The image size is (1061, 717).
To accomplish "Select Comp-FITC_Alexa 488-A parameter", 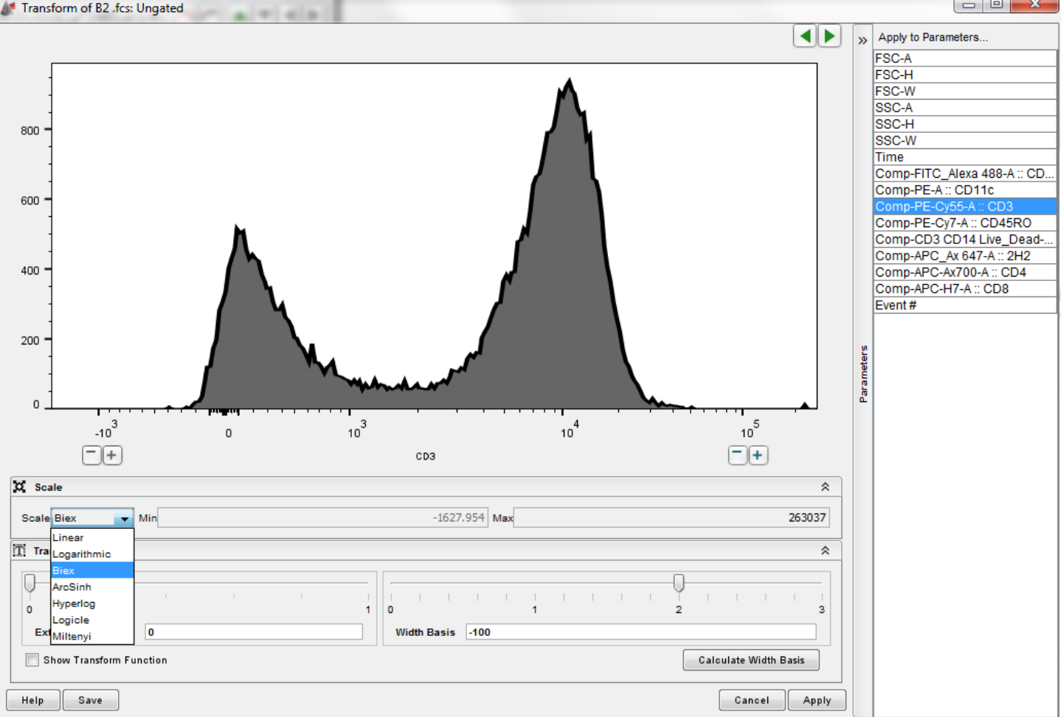I will coord(964,173).
